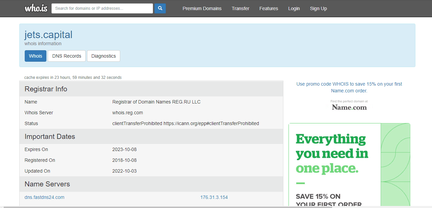
Task: Open the Transfer page
Action: point(240,8)
